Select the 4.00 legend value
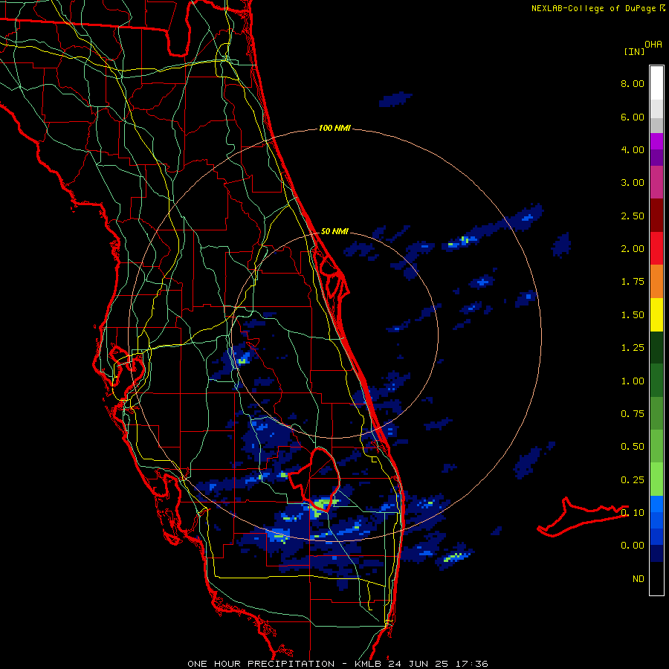669x669 pixels. (633, 149)
